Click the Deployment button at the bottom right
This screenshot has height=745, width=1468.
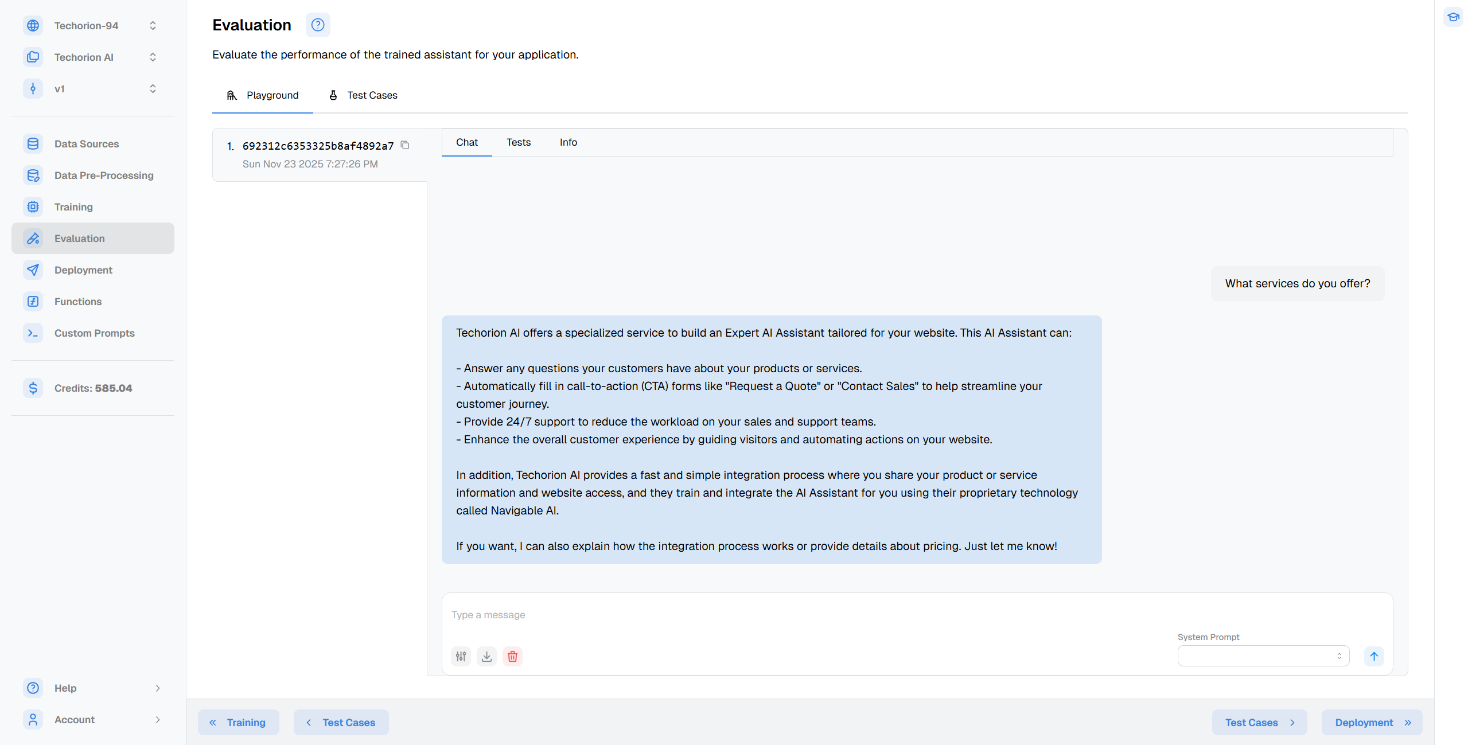click(1371, 723)
